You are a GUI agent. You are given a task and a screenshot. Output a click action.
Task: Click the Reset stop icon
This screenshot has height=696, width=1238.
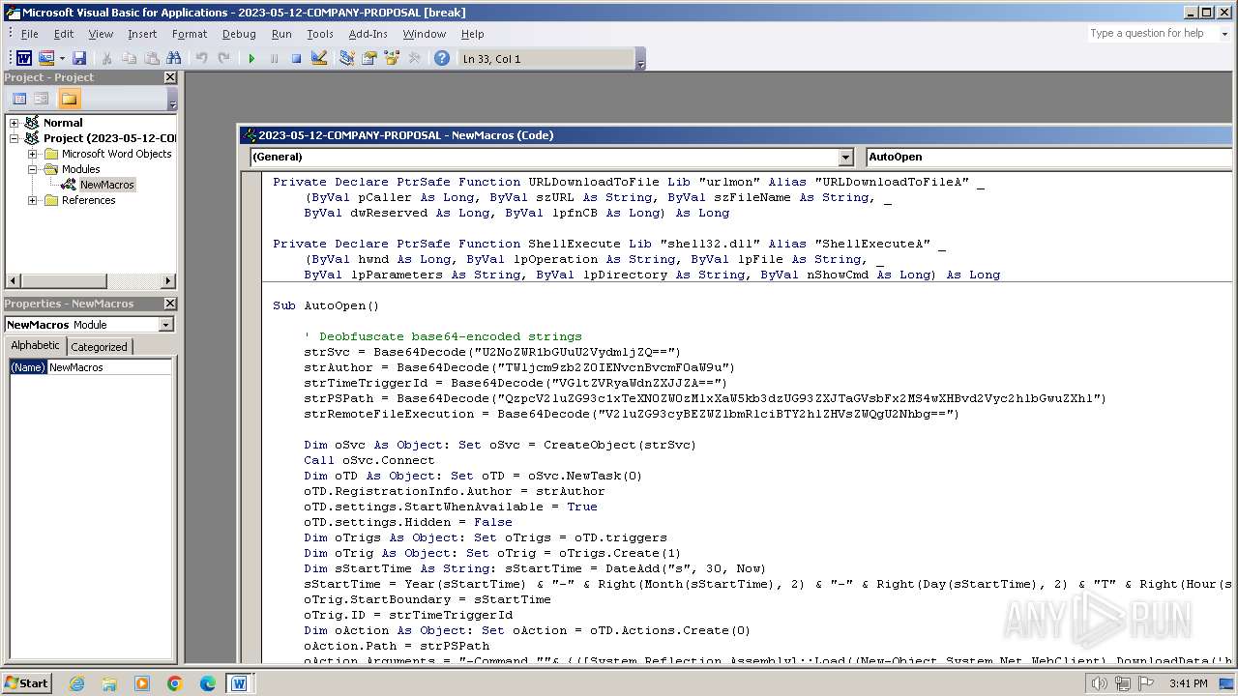tap(296, 59)
